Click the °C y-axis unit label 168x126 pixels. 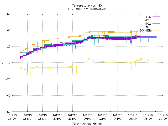pos(3,63)
